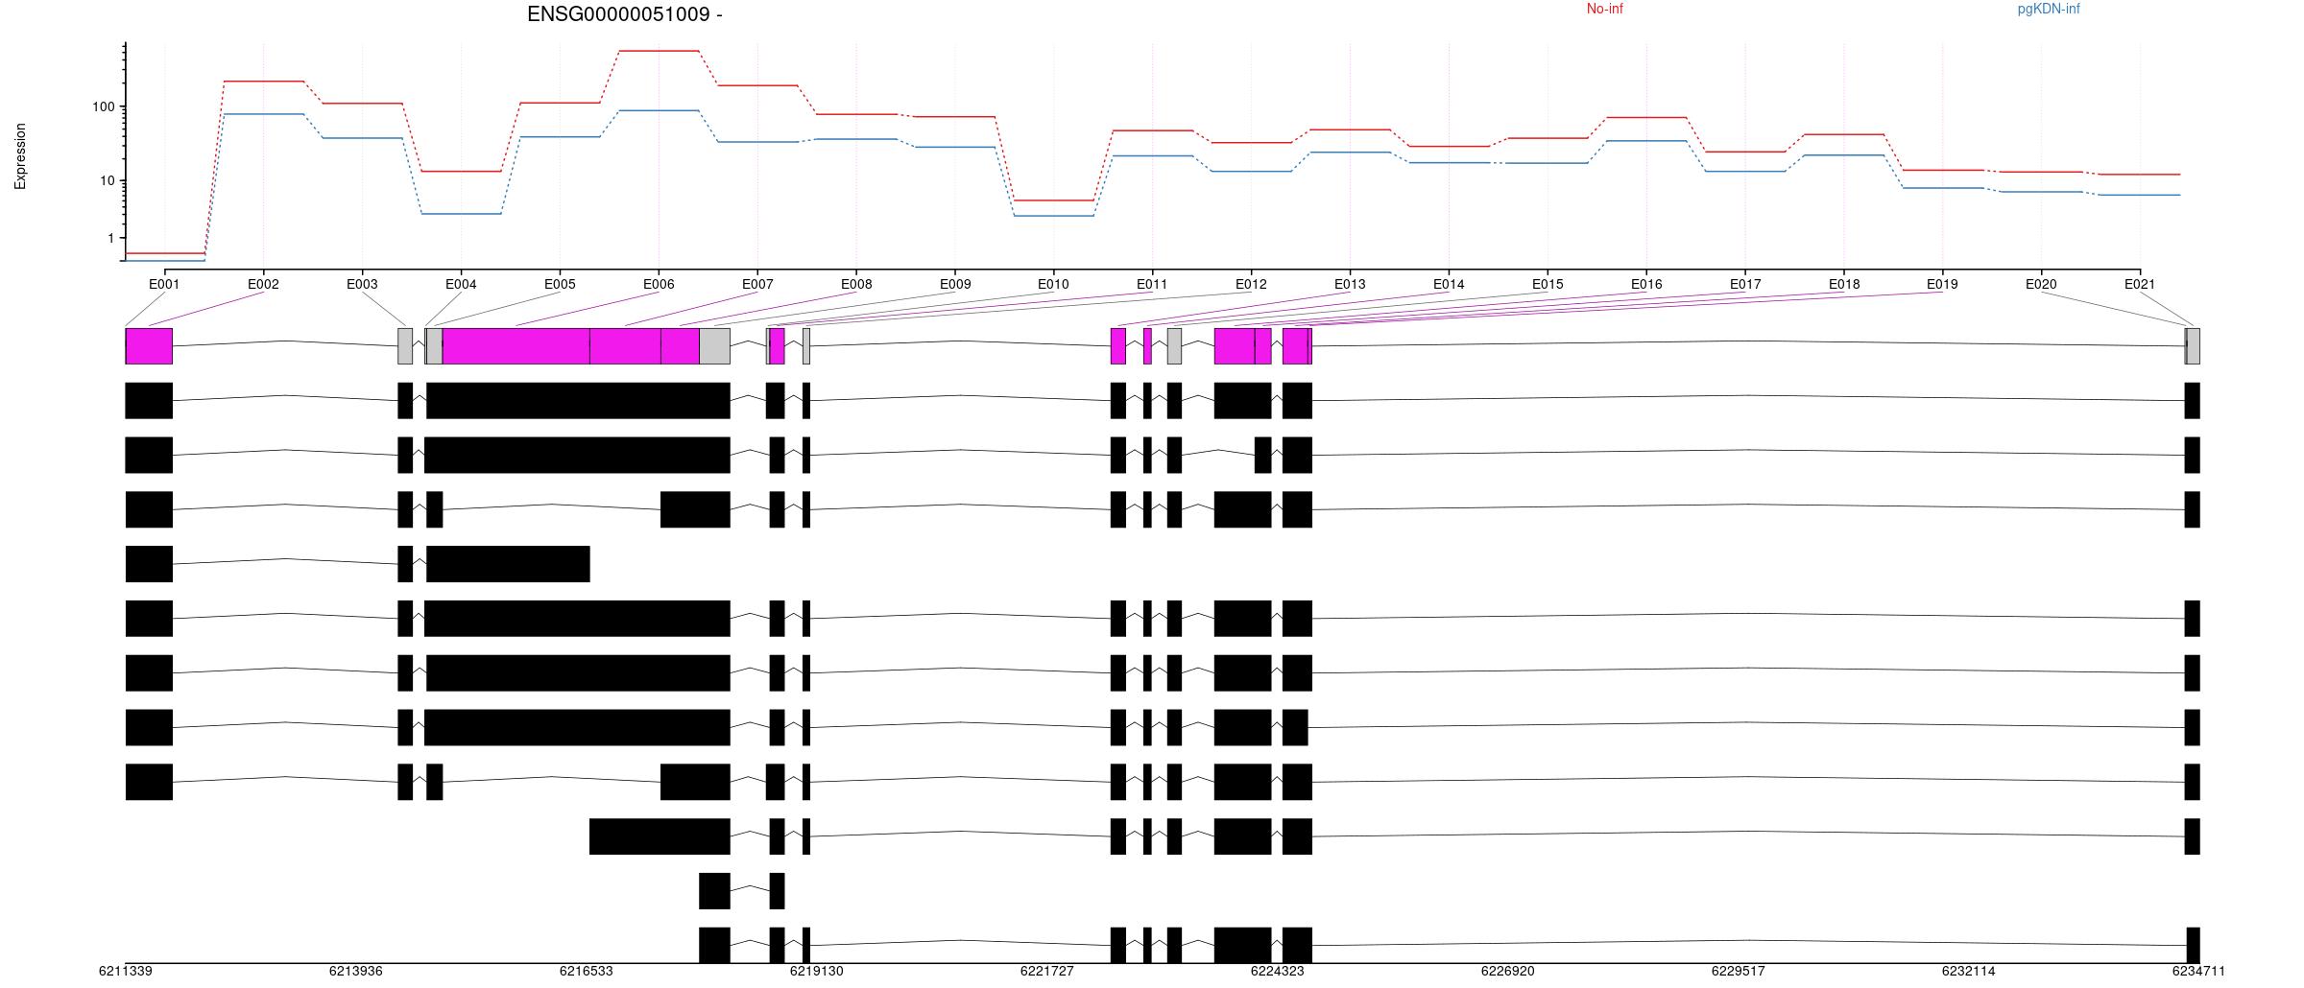2304x988 pixels.
Task: Click the y-axis tick label 10
Action: 107,181
